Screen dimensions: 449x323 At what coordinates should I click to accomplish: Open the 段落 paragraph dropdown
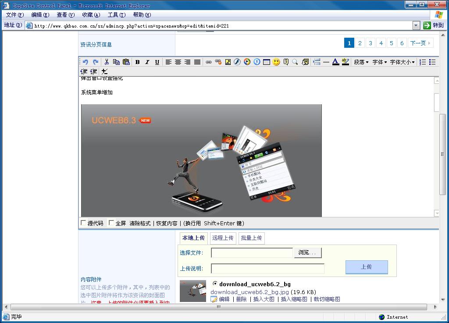(361, 62)
